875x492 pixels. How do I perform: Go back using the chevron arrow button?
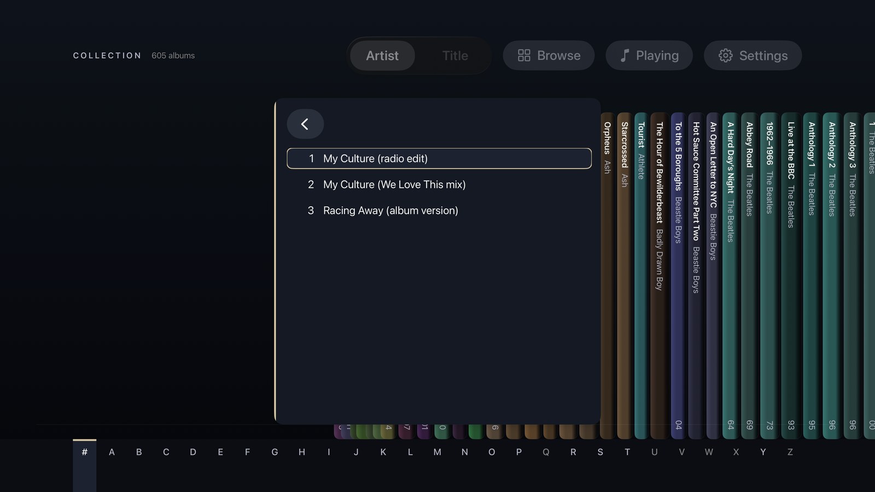click(x=305, y=124)
